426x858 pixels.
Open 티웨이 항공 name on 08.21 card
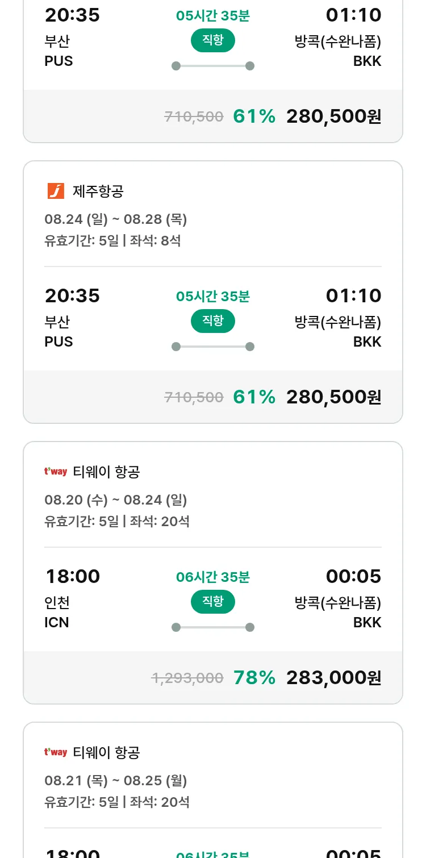coord(107,752)
